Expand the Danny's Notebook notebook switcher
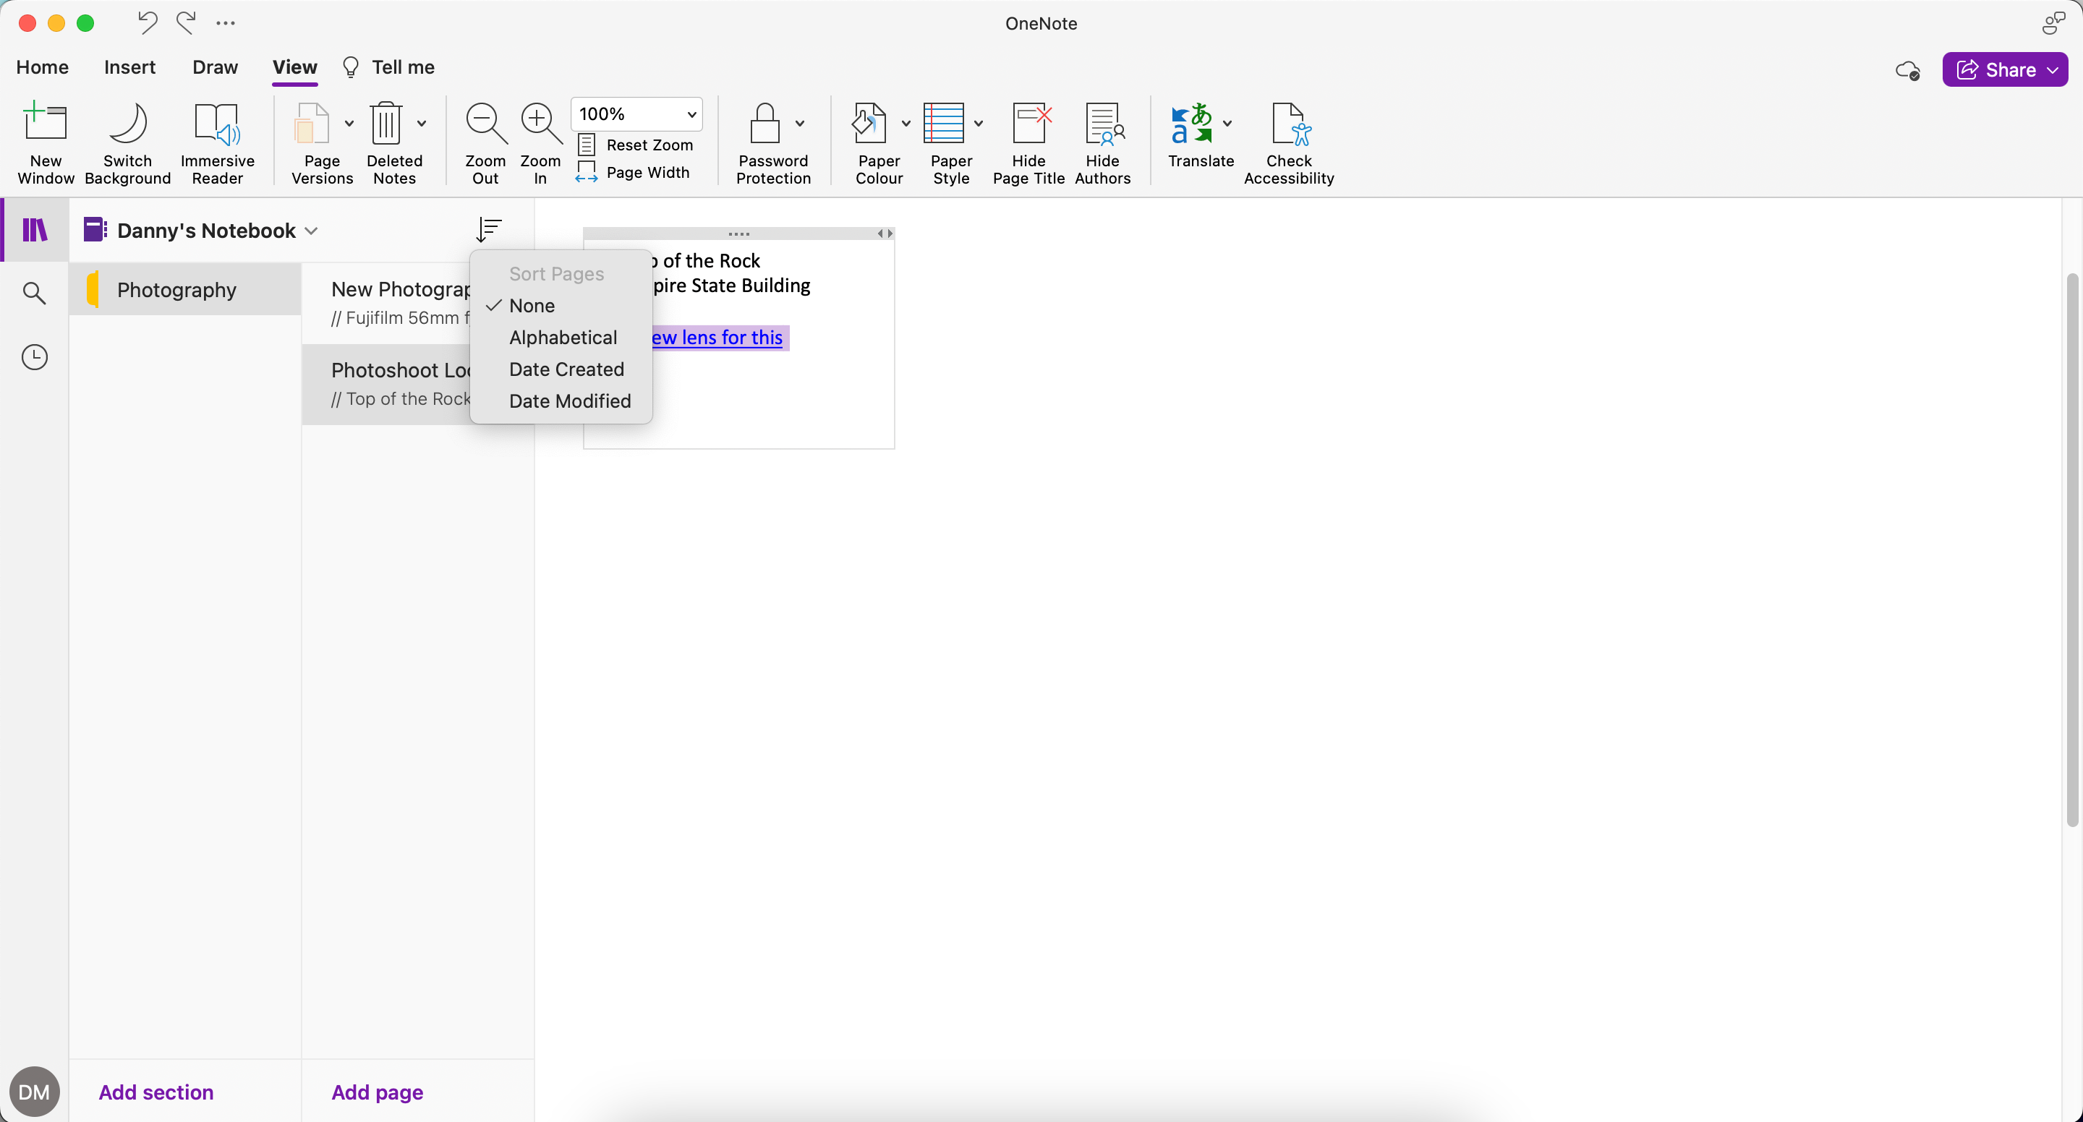Screen dimensions: 2083x1122 [x=310, y=230]
